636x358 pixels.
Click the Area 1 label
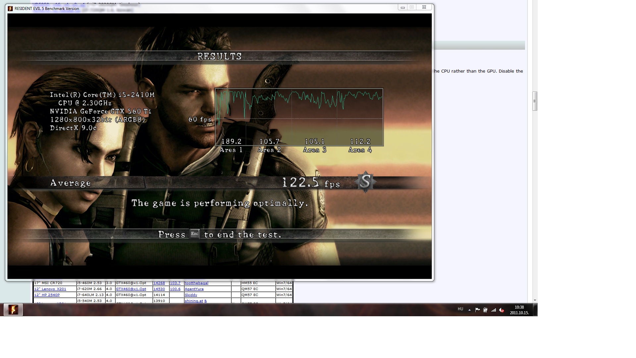[x=231, y=150]
